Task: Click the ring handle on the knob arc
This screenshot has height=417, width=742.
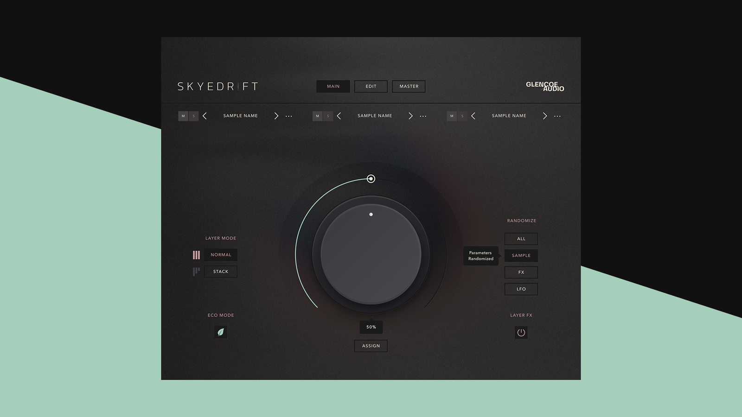Action: (371, 179)
